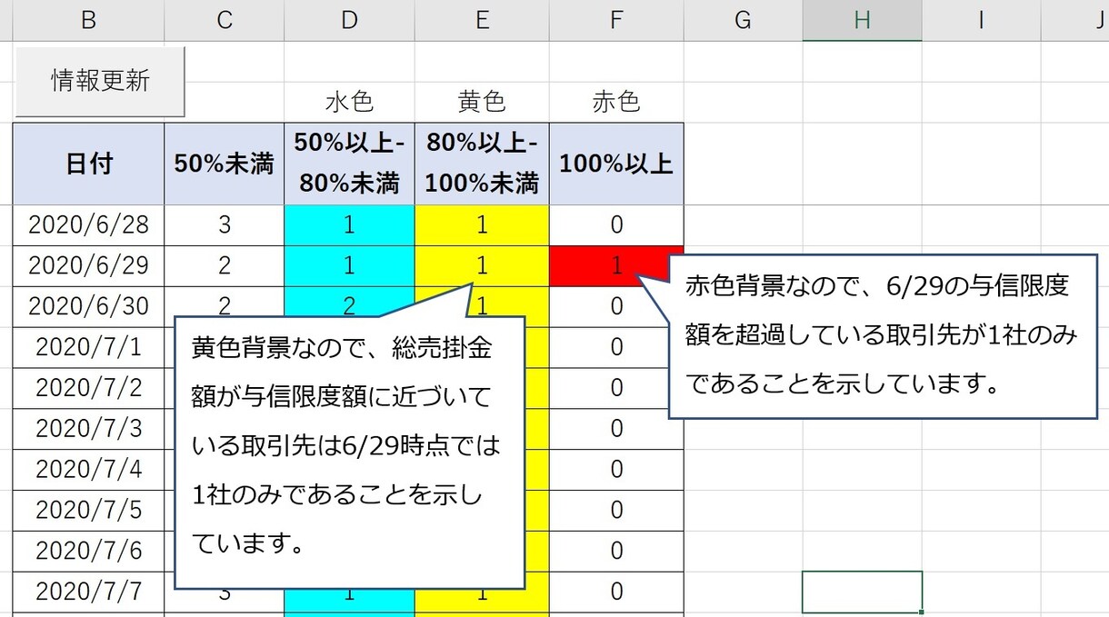Click the 100%以上 value 0 for 2020/7/1

[x=616, y=348]
